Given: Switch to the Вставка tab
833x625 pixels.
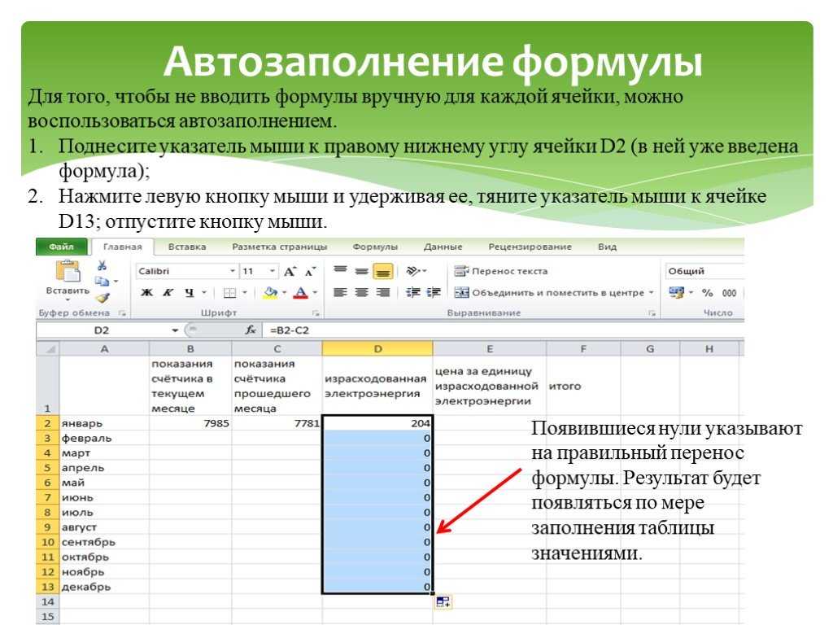Looking at the screenshot, I should tap(187, 247).
